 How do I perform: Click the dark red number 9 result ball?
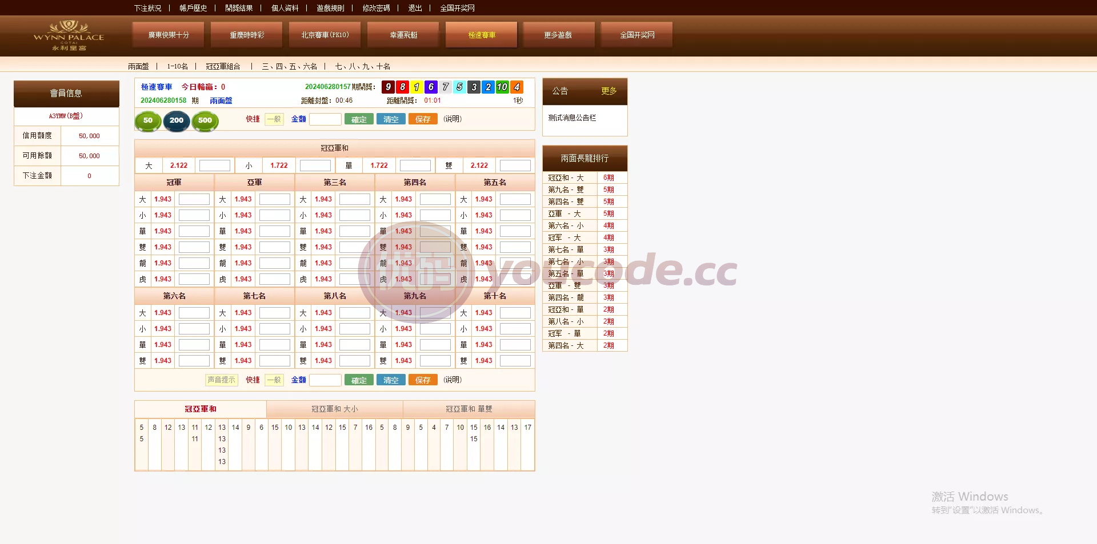[388, 87]
